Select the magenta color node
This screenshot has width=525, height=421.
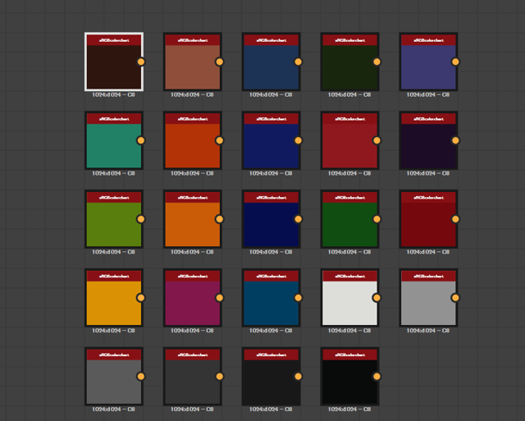192,304
